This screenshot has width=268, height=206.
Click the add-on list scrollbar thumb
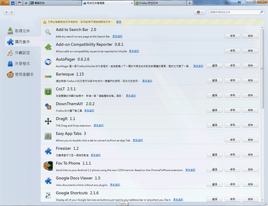pos(262,68)
